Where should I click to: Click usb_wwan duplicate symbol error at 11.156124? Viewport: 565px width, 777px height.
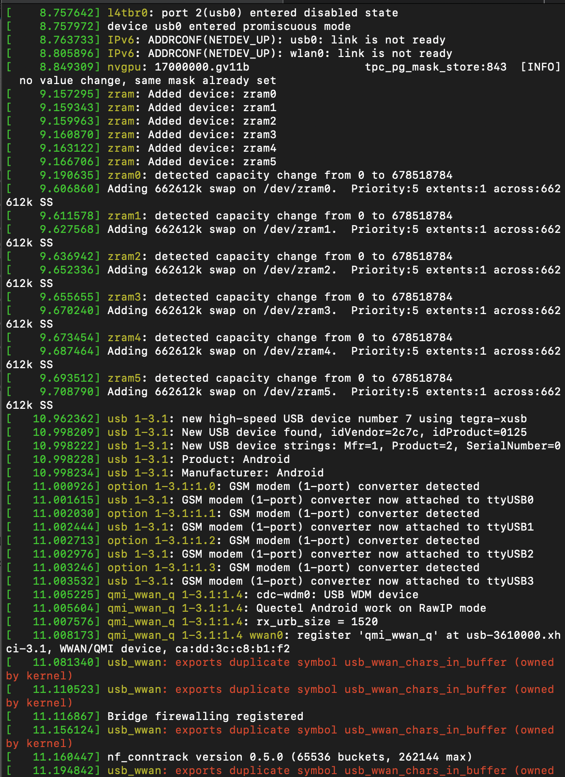click(x=280, y=730)
